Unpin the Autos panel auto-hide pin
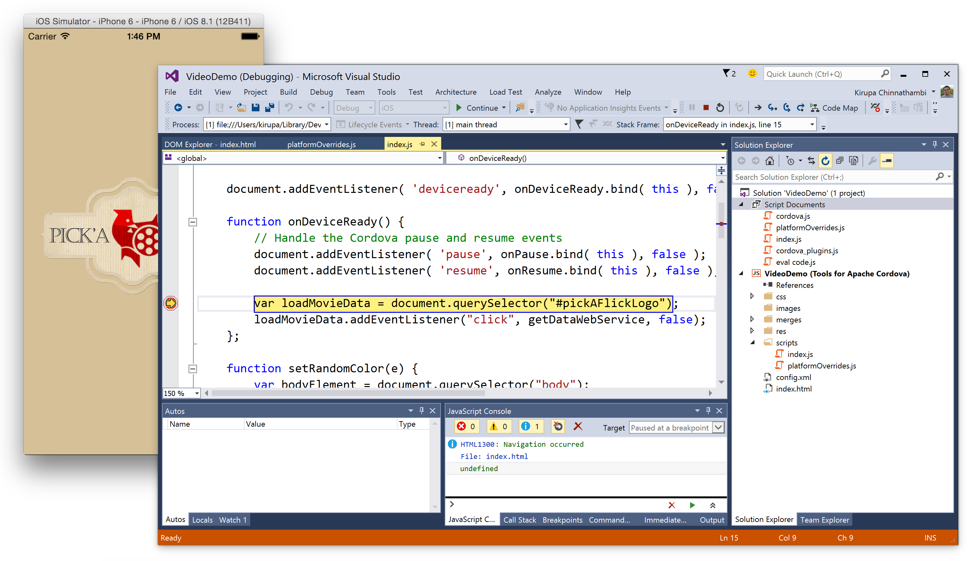 (422, 411)
